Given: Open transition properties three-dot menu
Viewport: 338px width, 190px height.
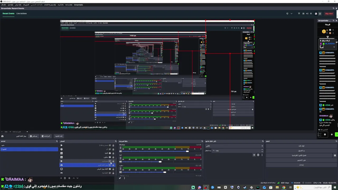Looking at the screenshot, I should (262, 155).
